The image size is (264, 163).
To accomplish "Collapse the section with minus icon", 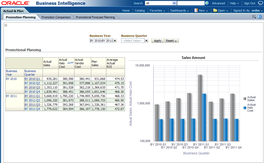I will [x=6, y=25].
